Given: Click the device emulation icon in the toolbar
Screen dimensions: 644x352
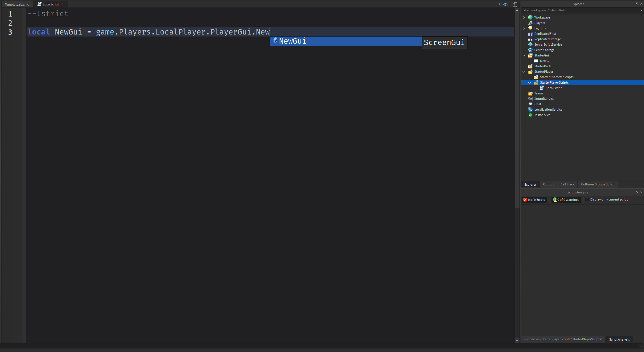Looking at the screenshot, I should (515, 4).
